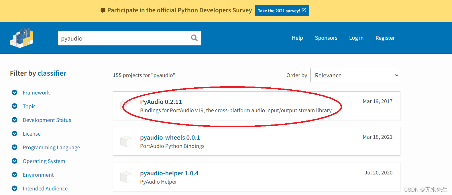Click the pyaudio-helper package cube icon
The image size is (452, 195).
click(126, 177)
